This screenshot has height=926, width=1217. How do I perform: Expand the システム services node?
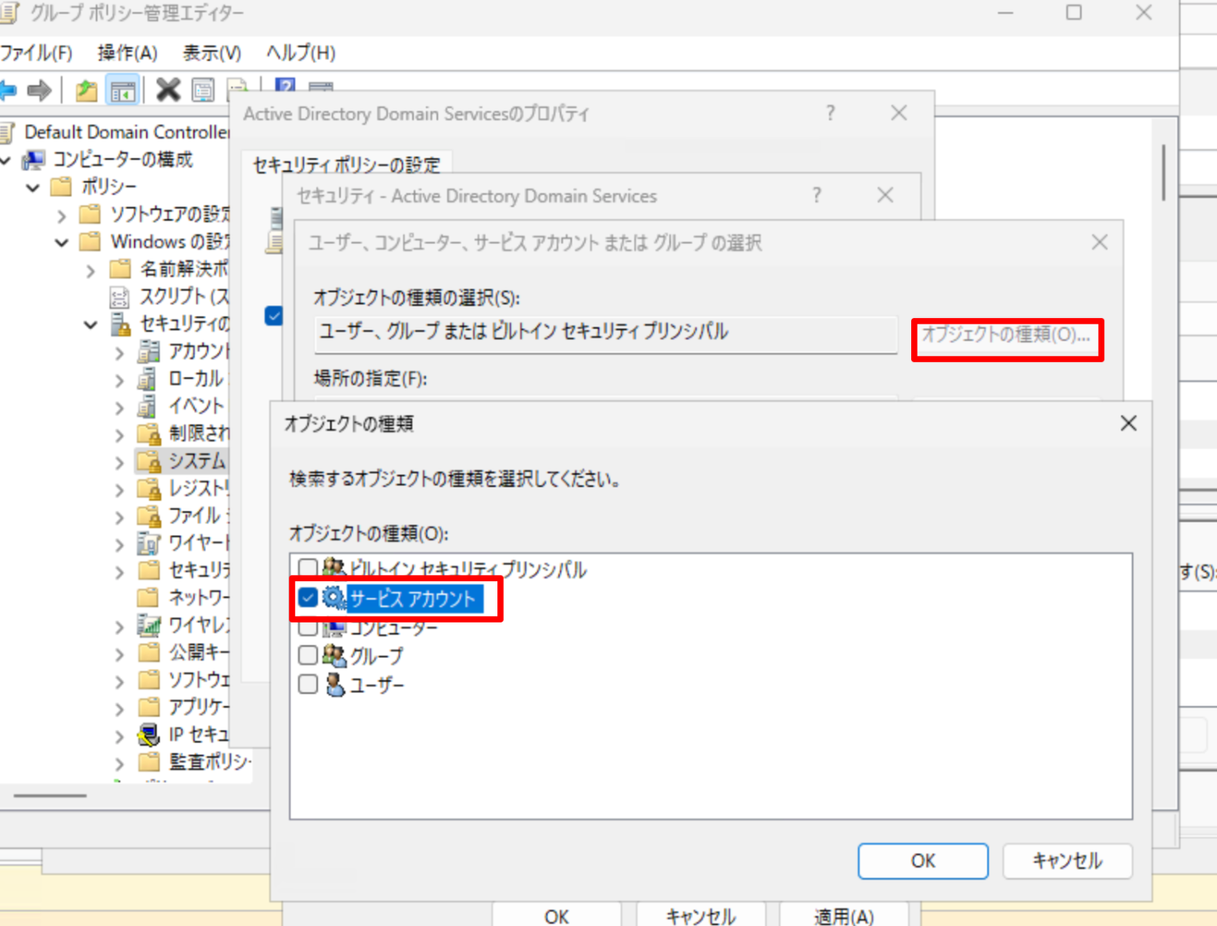[120, 462]
